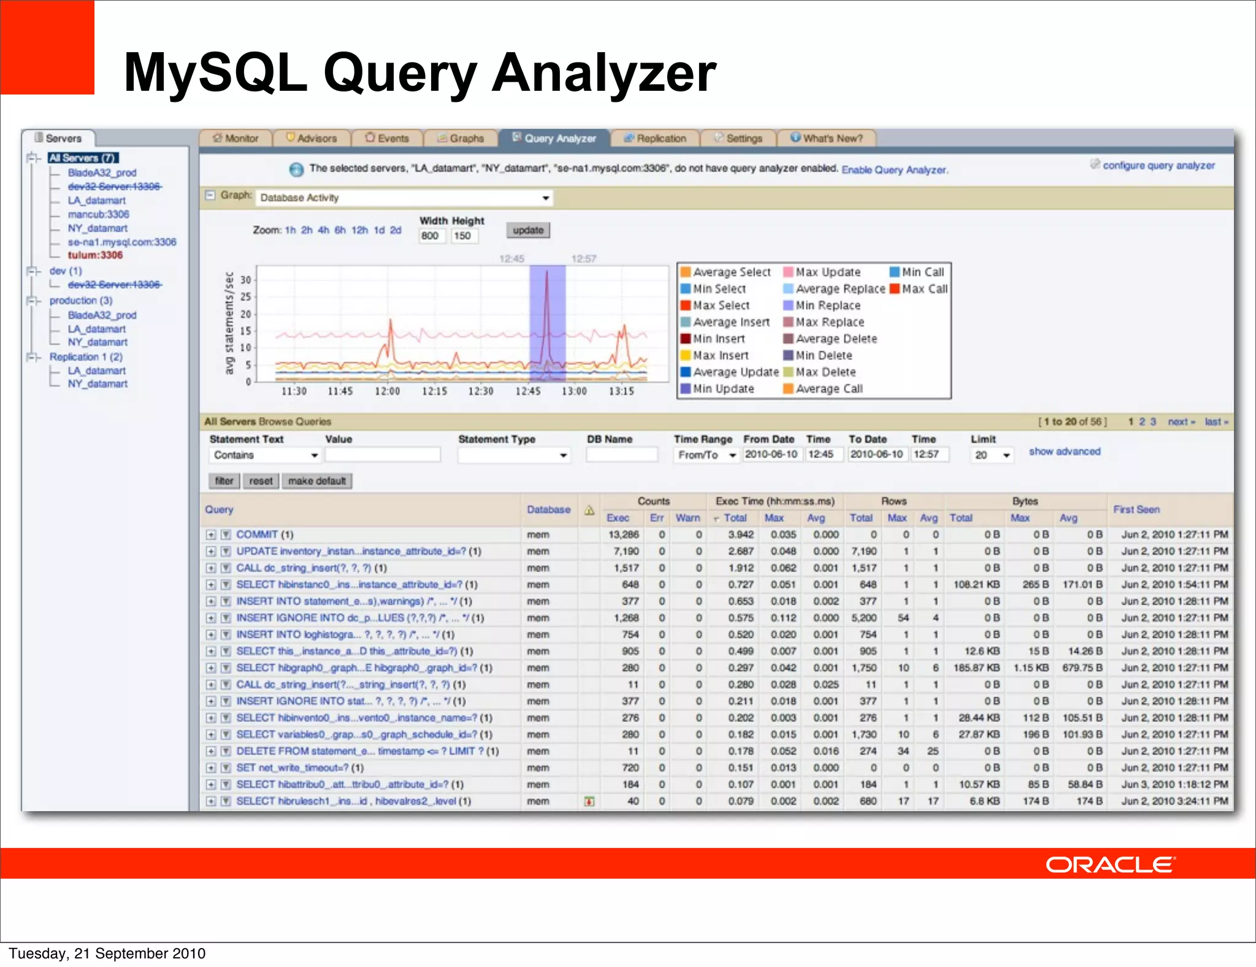Click the Value text field
The image size is (1256, 967).
(x=383, y=455)
